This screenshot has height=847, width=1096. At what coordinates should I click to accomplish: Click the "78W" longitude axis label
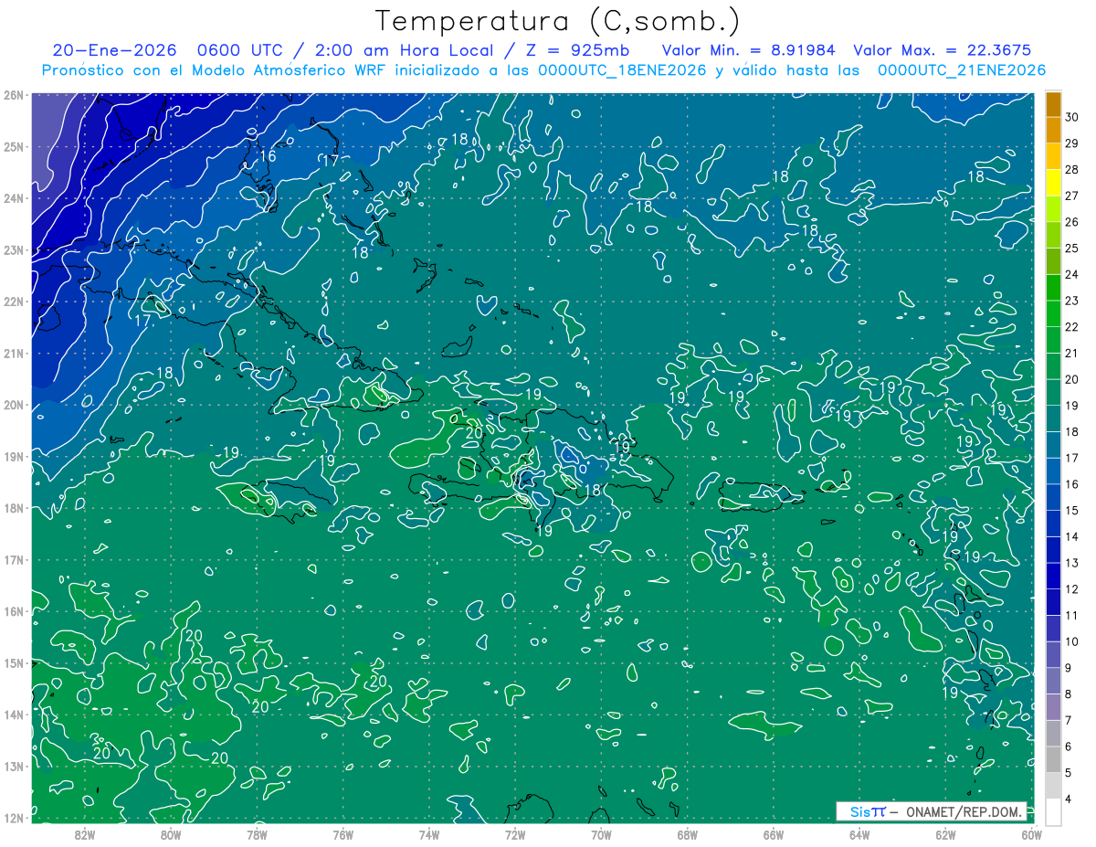coord(257,835)
